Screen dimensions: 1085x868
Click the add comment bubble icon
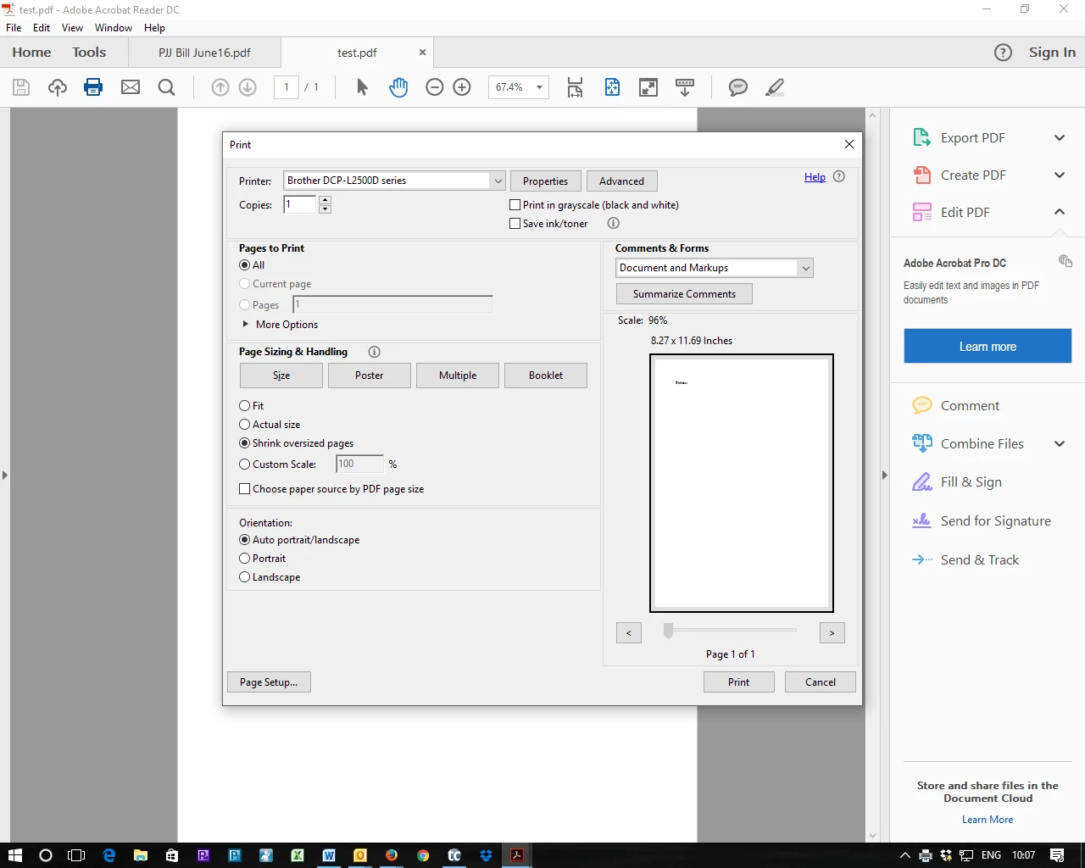(x=738, y=87)
